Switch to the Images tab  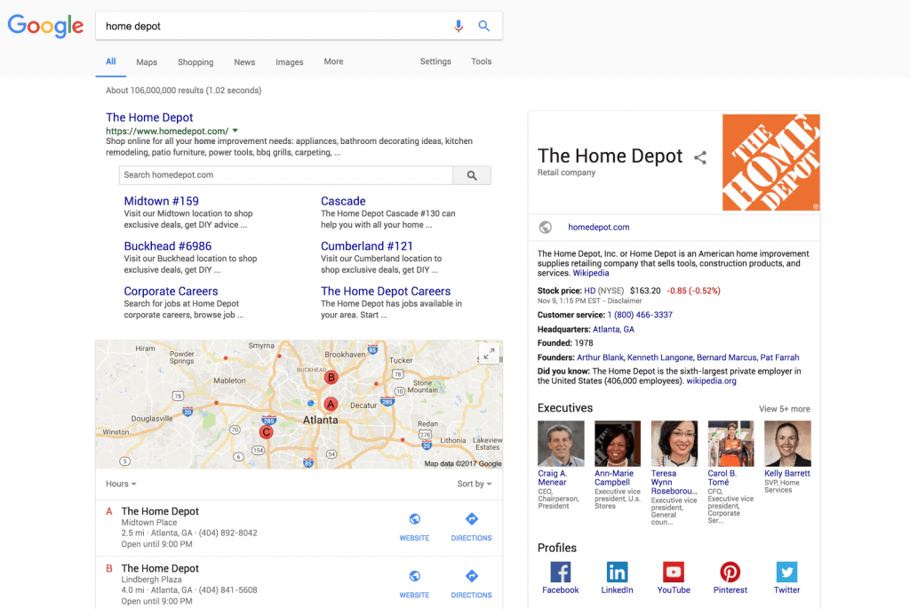pyautogui.click(x=289, y=62)
